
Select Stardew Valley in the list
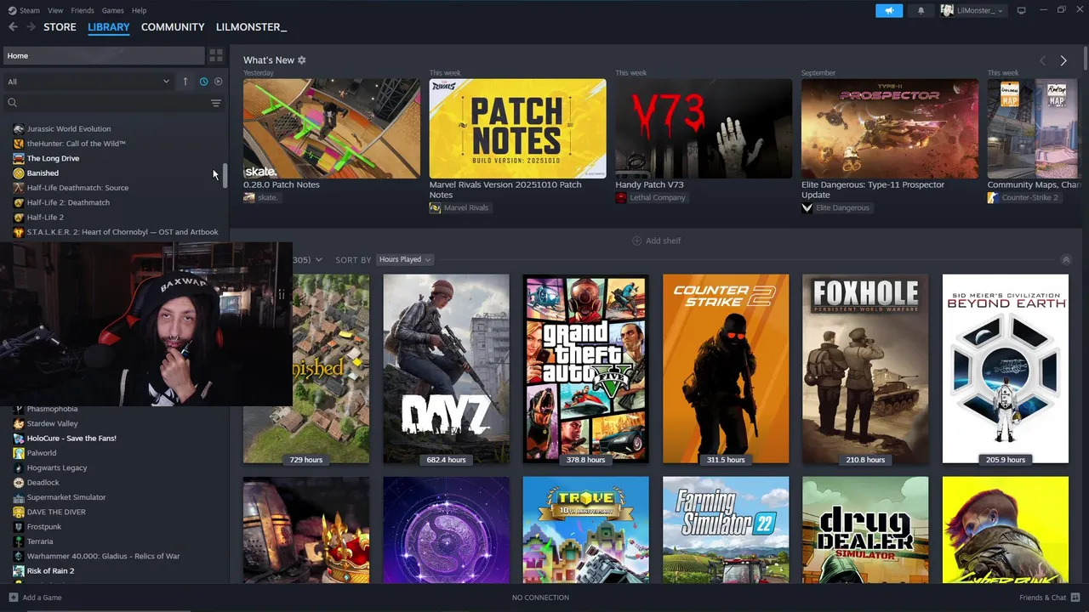click(x=52, y=423)
